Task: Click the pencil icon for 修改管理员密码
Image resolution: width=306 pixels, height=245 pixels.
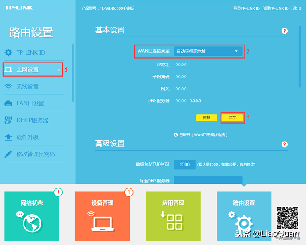Action: pyautogui.click(x=8, y=154)
